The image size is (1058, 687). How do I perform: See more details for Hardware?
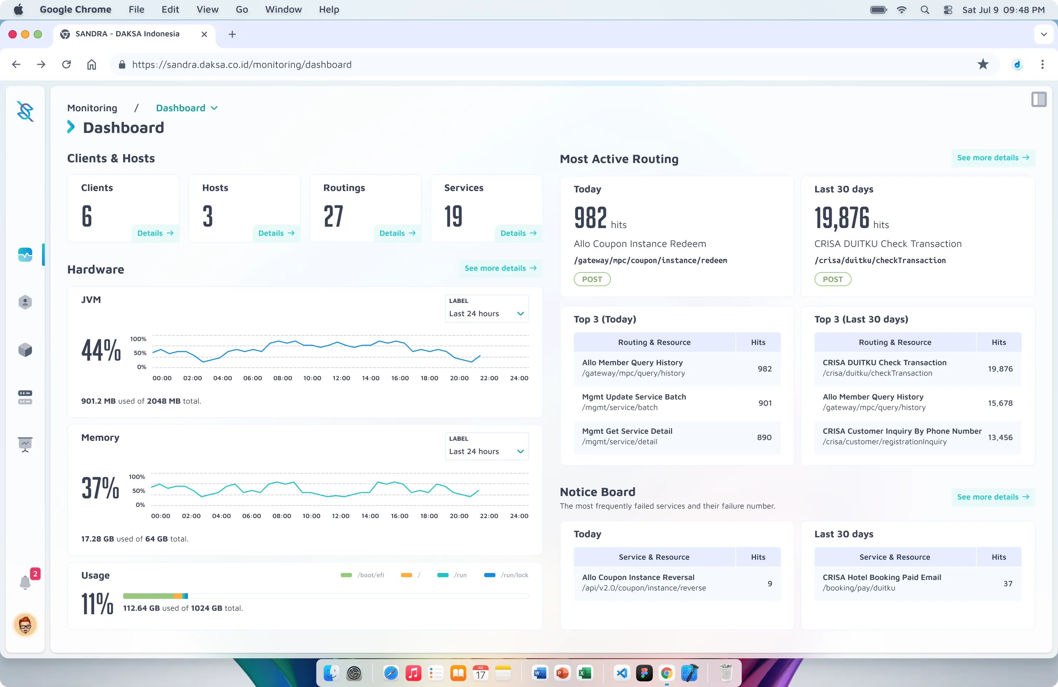coord(501,268)
